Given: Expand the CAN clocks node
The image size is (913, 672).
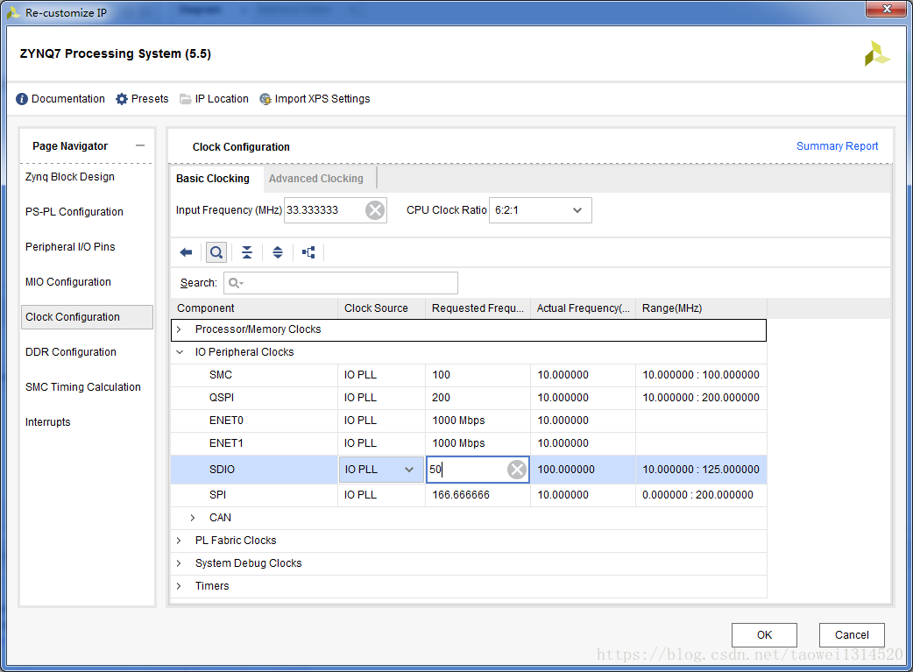Looking at the screenshot, I should coord(193,518).
